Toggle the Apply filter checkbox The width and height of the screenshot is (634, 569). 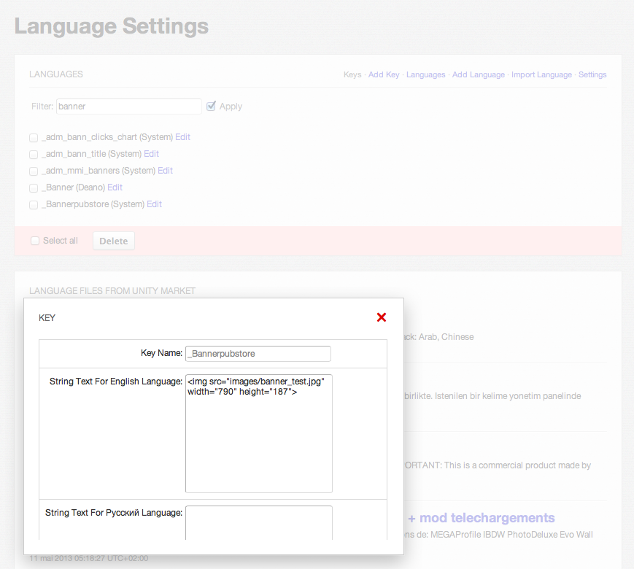(212, 107)
